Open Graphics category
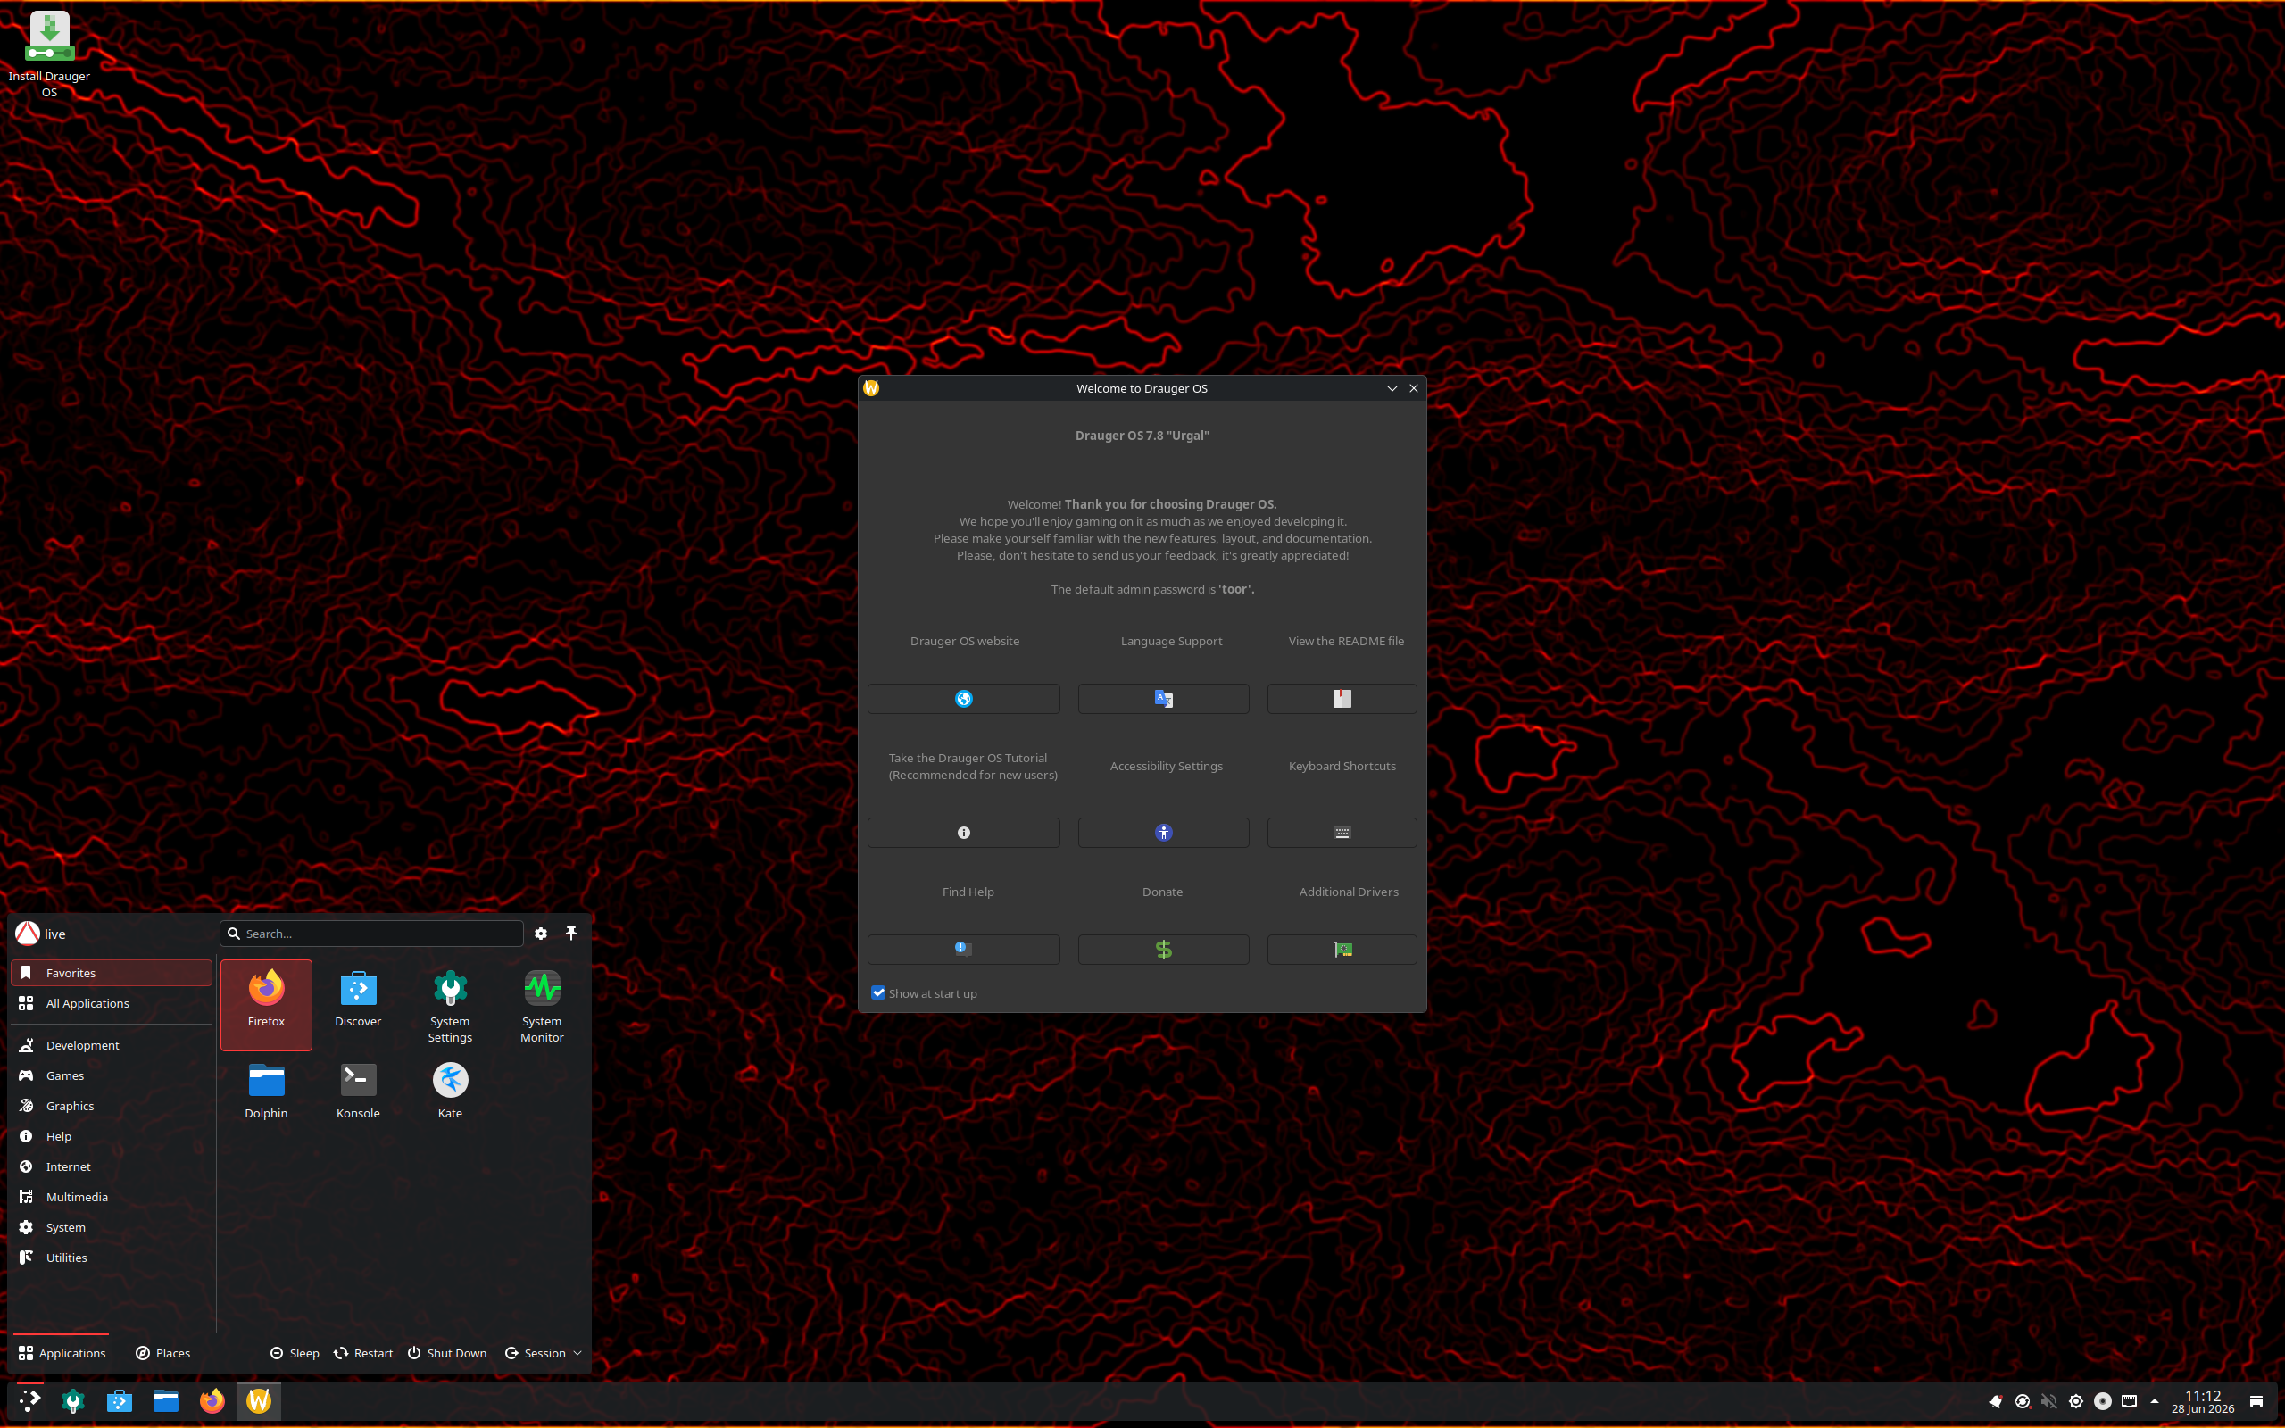The image size is (2285, 1428). pos(111,1106)
